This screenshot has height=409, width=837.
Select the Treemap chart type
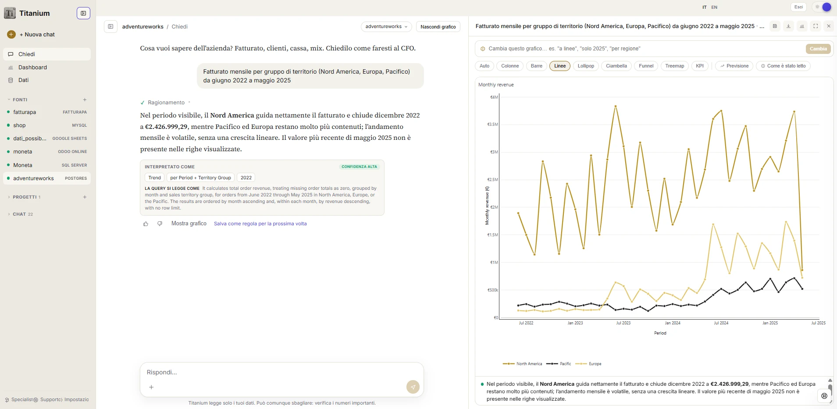(674, 66)
